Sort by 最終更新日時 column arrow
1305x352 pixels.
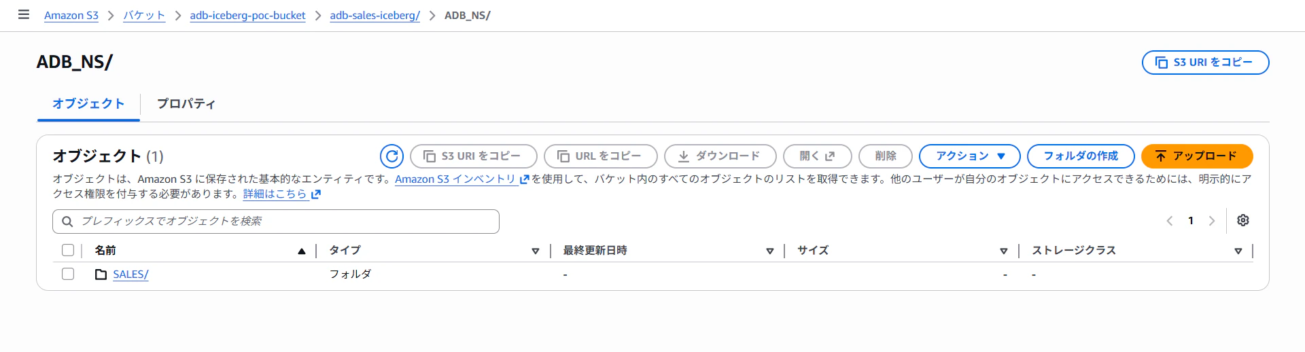(770, 251)
